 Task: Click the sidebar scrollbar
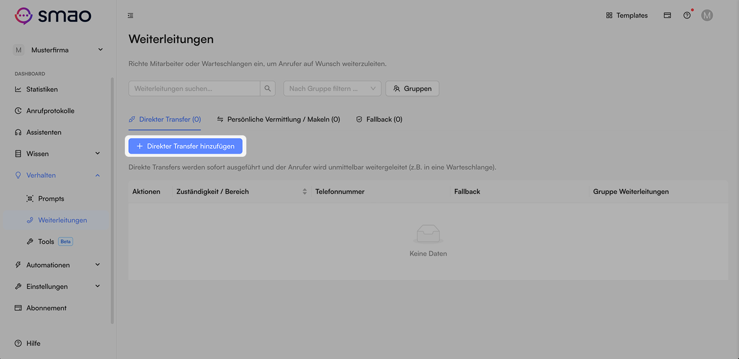[x=112, y=200]
